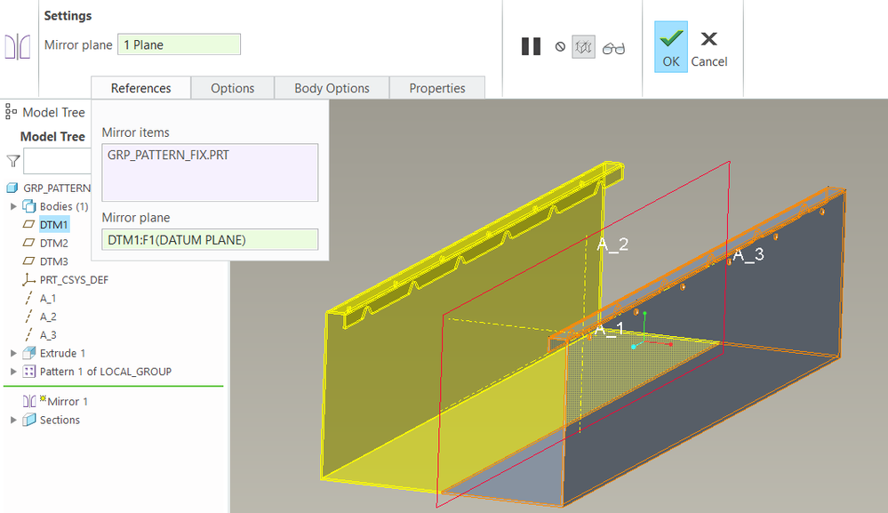Image resolution: width=888 pixels, height=513 pixels.
Task: Expand the Bodies (1) node
Action: click(x=13, y=206)
